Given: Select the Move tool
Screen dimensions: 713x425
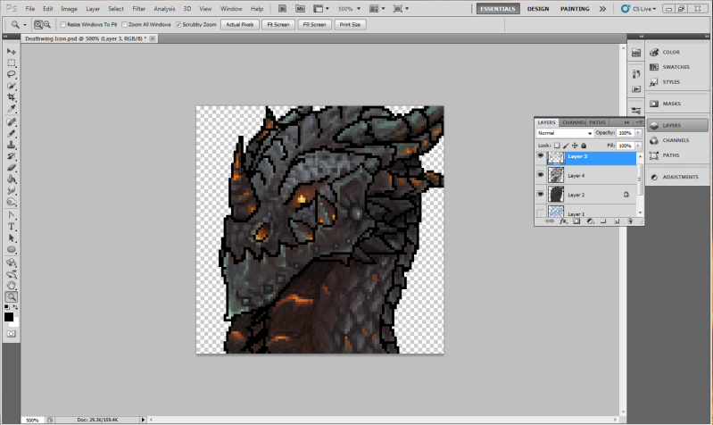Looking at the screenshot, I should 12,52.
